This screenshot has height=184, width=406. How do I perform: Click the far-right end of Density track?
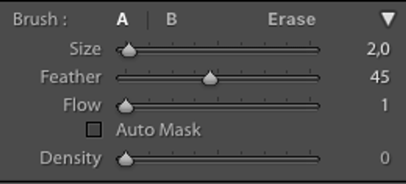pyautogui.click(x=317, y=158)
